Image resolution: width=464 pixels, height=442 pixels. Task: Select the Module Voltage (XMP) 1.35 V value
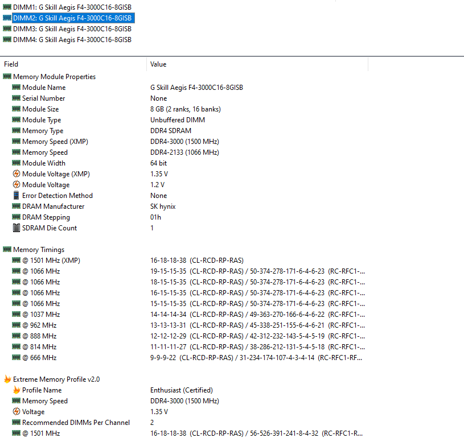pos(159,174)
